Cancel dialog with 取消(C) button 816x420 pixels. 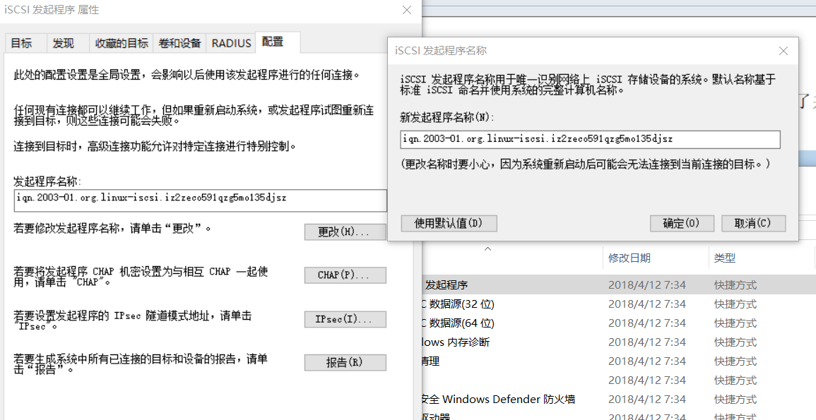click(753, 223)
